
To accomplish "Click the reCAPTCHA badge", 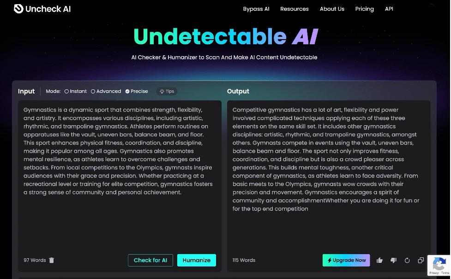I will 439,266.
